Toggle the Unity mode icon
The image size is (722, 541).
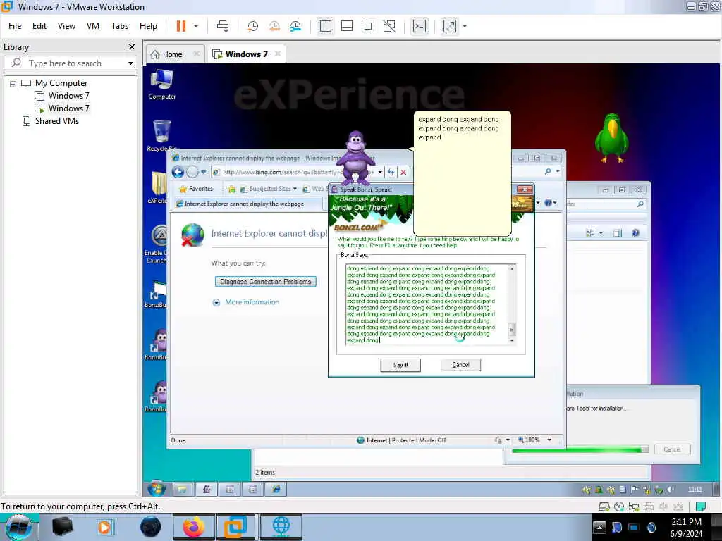click(x=389, y=26)
